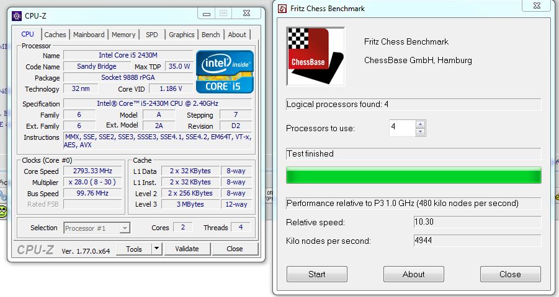Click the Instructions list field
The height and width of the screenshot is (297, 559).
[158, 140]
